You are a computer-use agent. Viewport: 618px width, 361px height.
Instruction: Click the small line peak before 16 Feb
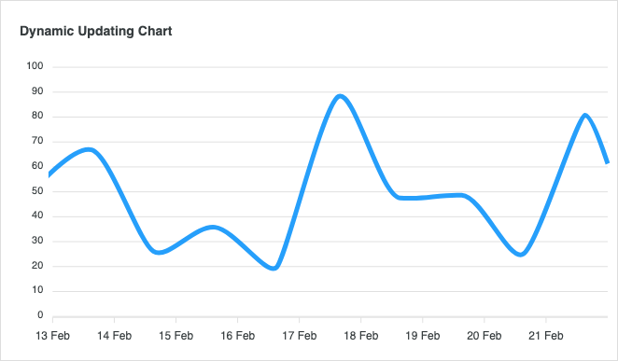[213, 228]
